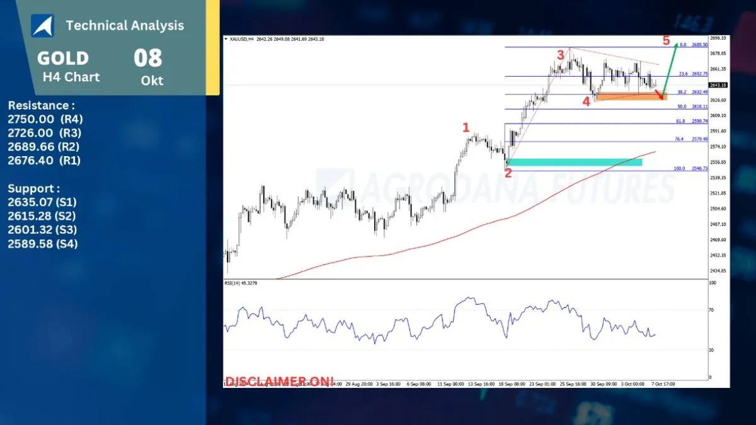Click price axis value '2504.60'
756x425 pixels.
[x=718, y=209]
